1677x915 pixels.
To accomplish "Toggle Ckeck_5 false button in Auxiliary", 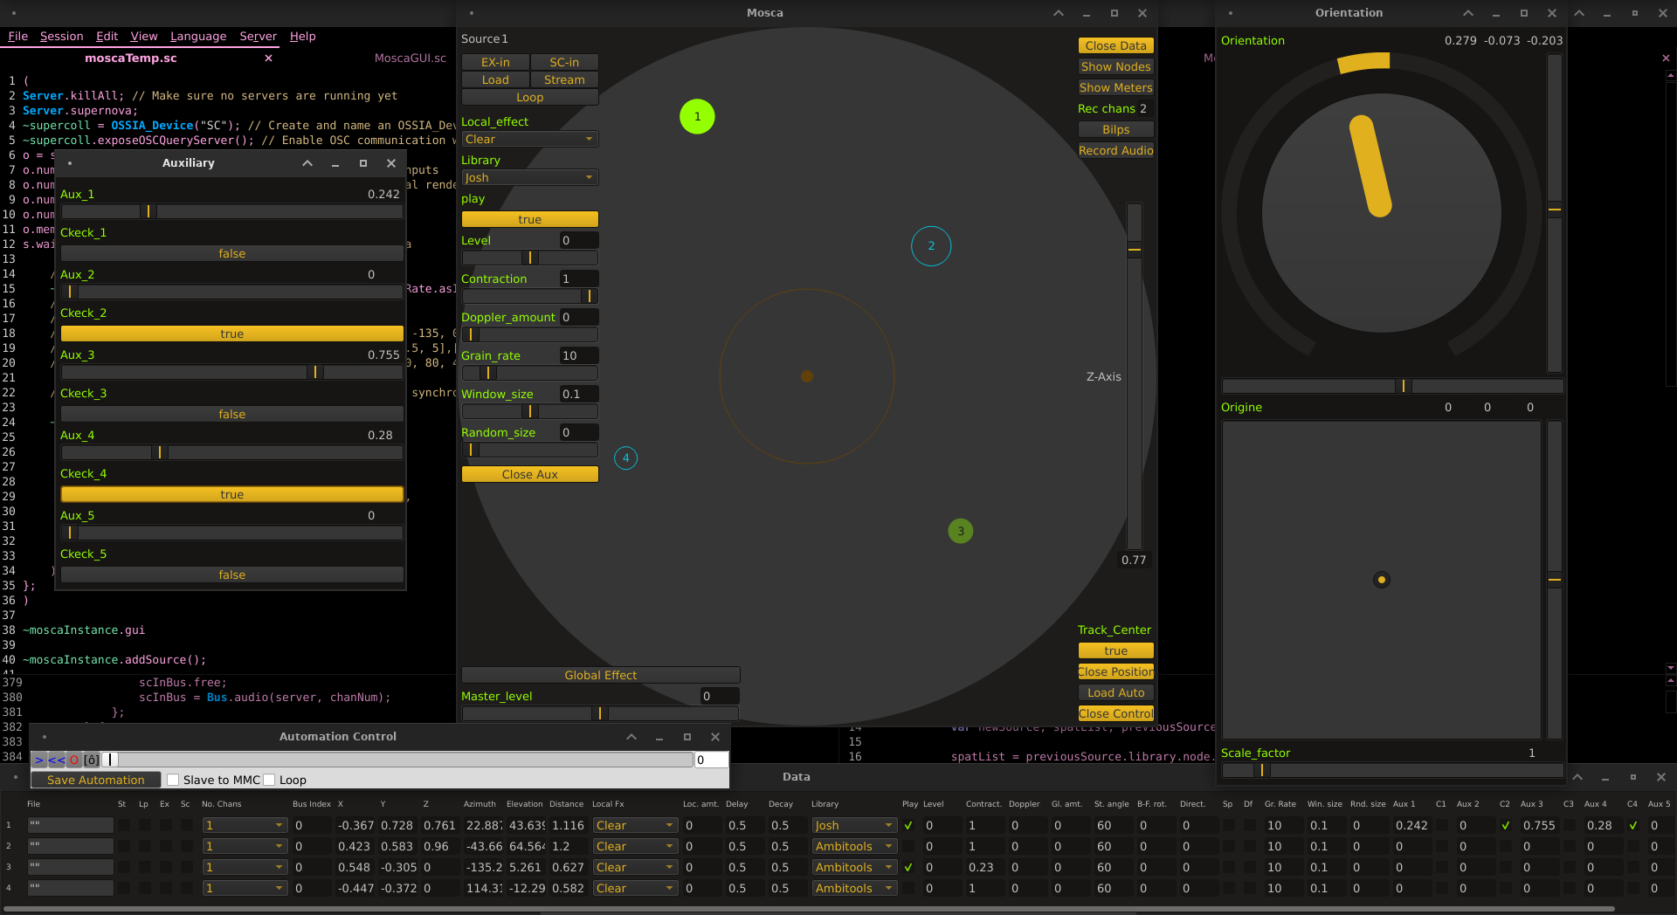I will pos(232,574).
